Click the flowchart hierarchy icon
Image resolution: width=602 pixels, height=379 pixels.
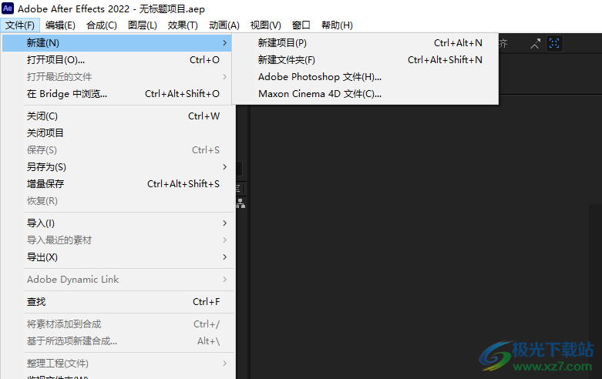pyautogui.click(x=240, y=203)
